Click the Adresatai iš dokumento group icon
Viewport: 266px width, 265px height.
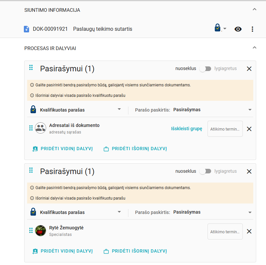(x=41, y=128)
